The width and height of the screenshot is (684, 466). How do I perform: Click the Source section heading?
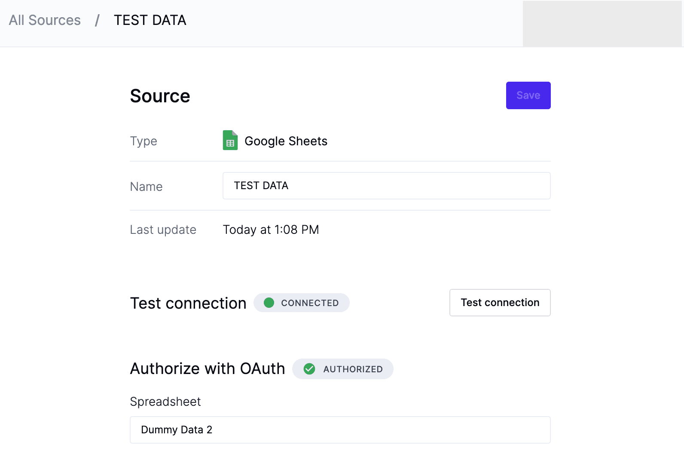click(x=160, y=96)
